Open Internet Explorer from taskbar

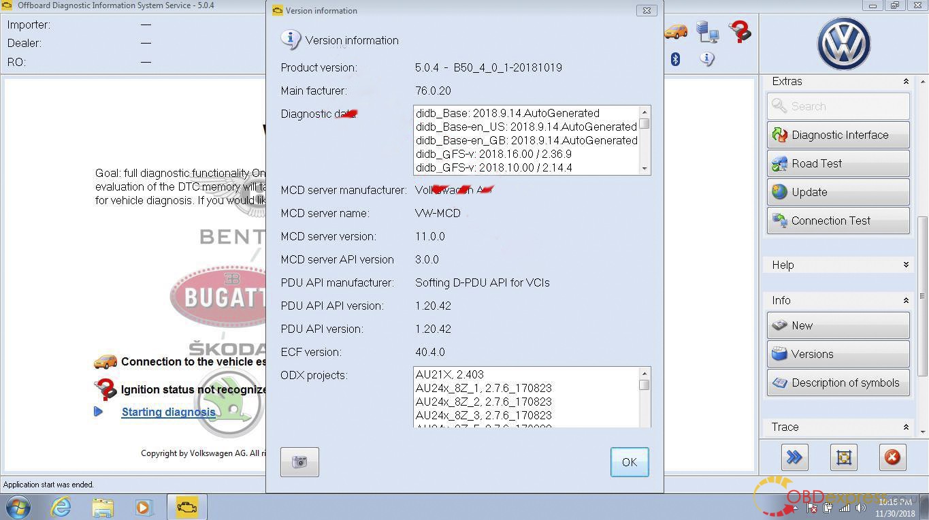click(61, 507)
